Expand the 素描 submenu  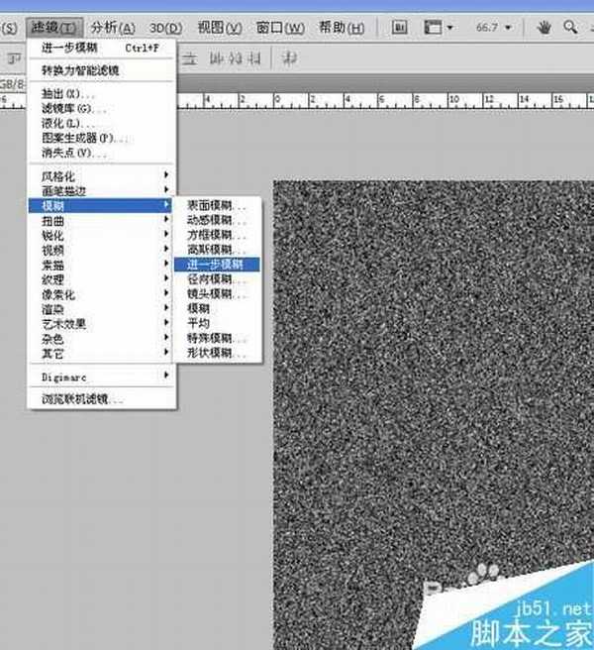tap(102, 265)
